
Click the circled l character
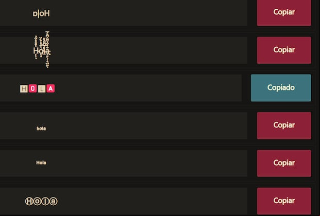pos(45,201)
